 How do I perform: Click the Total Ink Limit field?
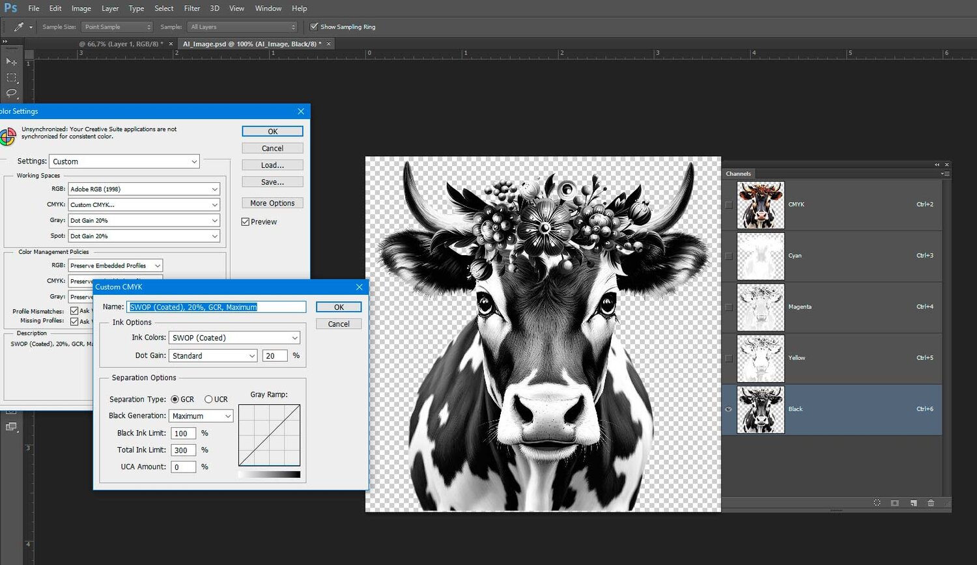[183, 450]
